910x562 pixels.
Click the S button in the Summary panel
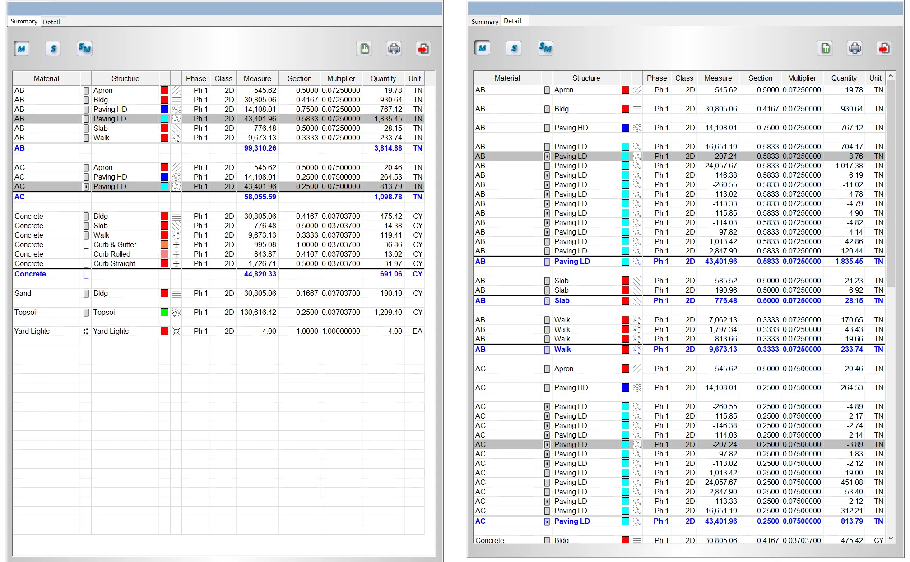coord(53,49)
